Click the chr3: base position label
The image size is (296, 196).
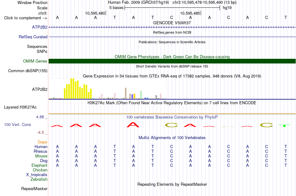click(x=43, y=13)
